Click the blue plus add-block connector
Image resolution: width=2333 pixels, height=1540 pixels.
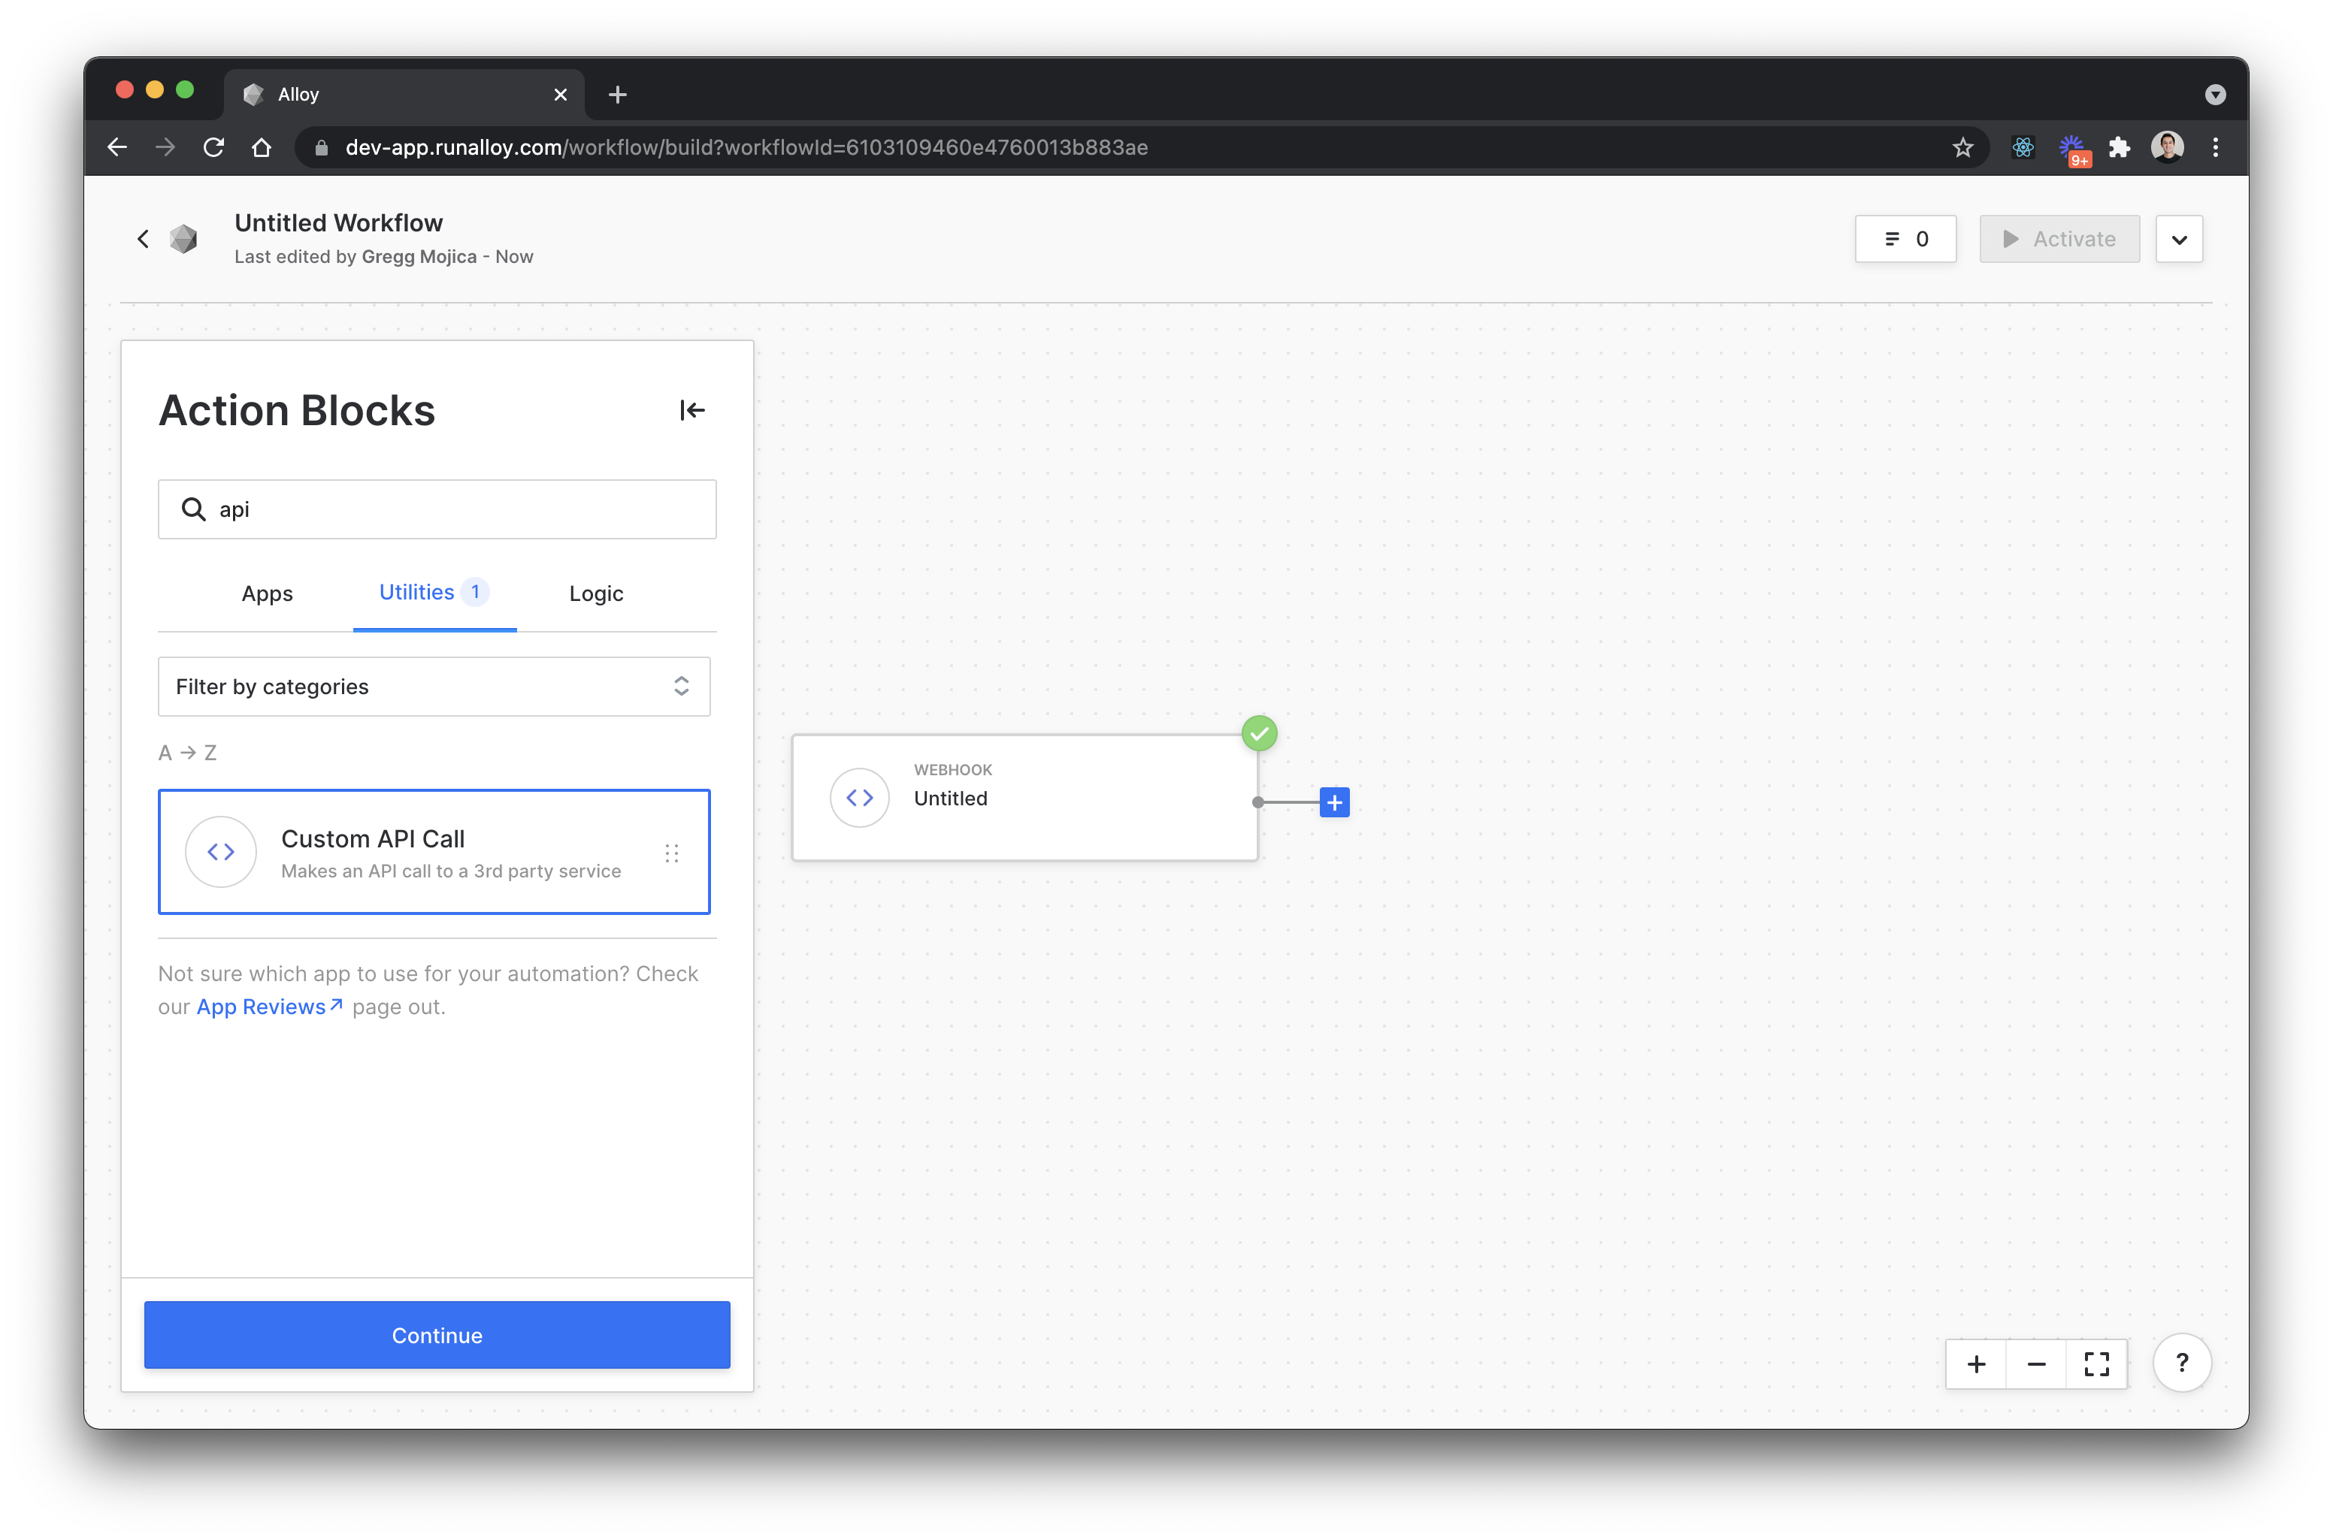coord(1333,802)
